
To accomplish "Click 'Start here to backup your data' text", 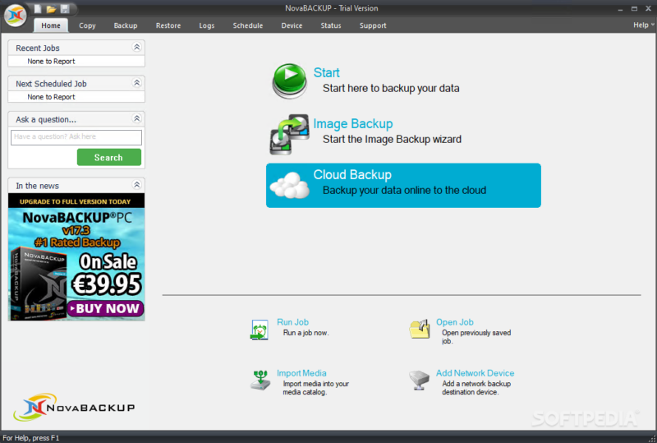I will [391, 89].
